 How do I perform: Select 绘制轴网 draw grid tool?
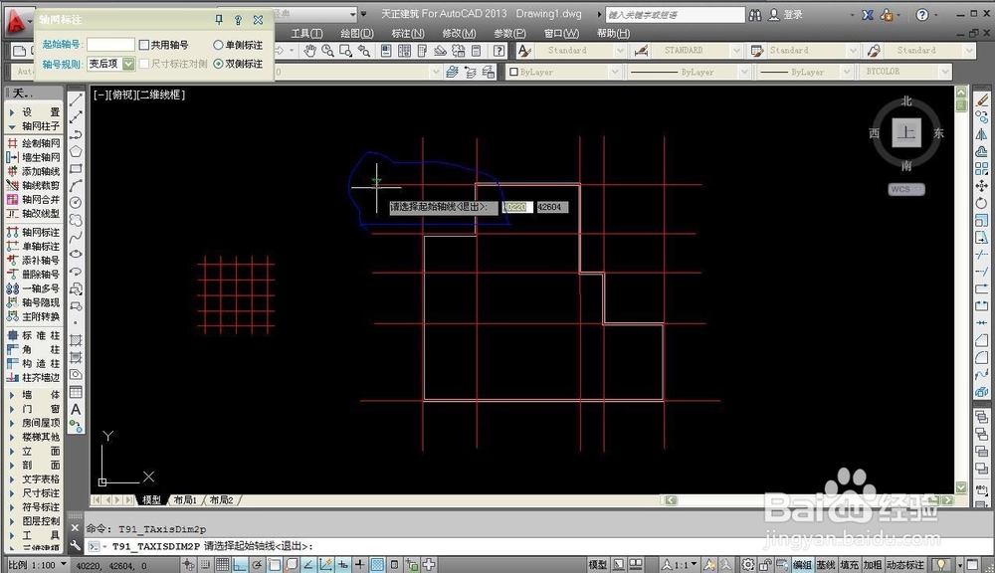click(34, 143)
